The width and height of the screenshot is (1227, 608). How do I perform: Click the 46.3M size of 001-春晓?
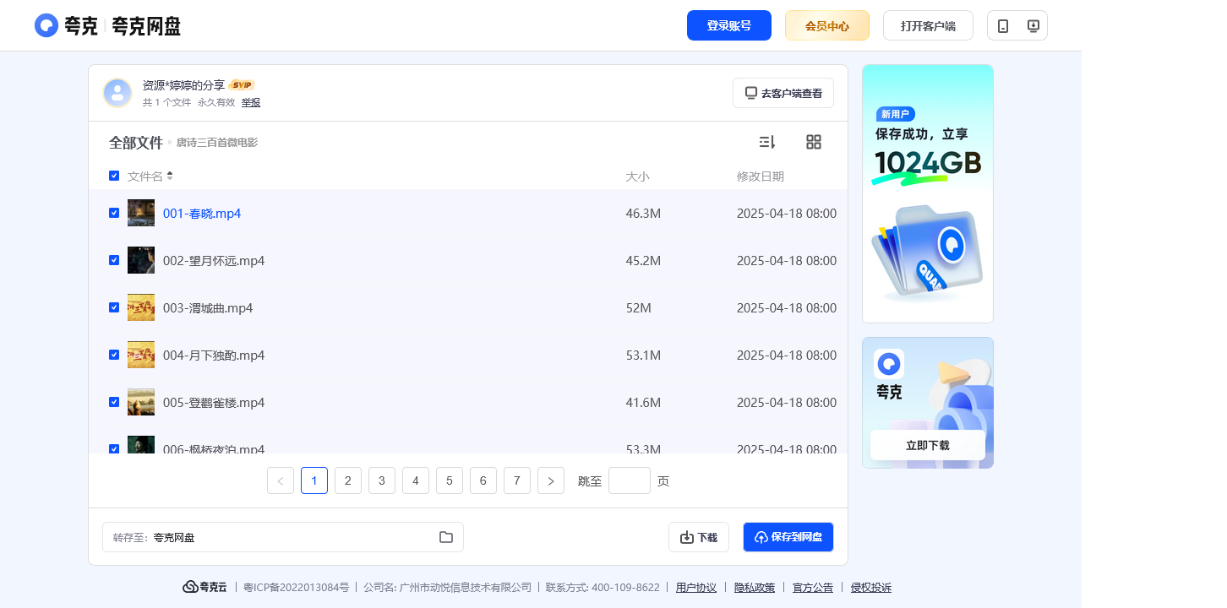(x=643, y=214)
